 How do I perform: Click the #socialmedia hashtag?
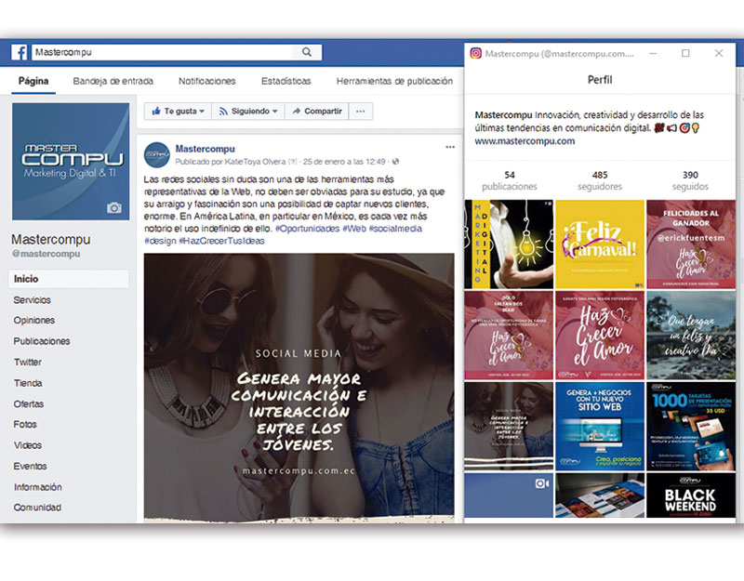[x=395, y=229]
